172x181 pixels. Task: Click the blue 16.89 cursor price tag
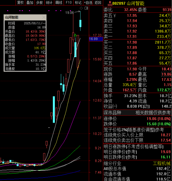click(x=96, y=39)
